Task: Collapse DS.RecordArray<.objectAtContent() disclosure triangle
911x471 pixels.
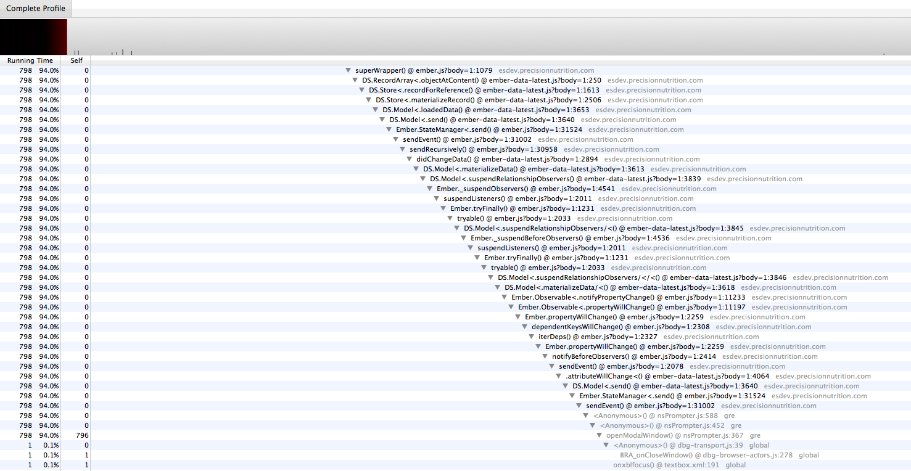Action: coord(355,80)
